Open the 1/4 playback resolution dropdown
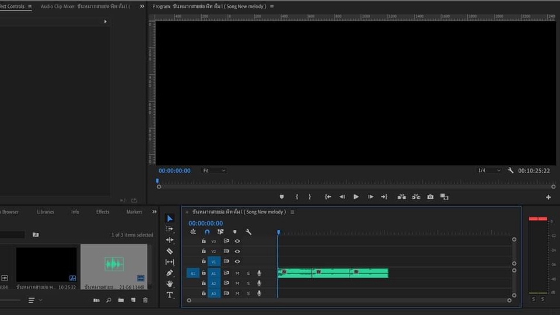 489,171
